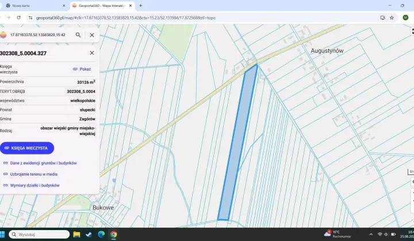The width and height of the screenshot is (414, 241).
Task: Open Google Chrome from the taskbar
Action: tap(113, 234)
